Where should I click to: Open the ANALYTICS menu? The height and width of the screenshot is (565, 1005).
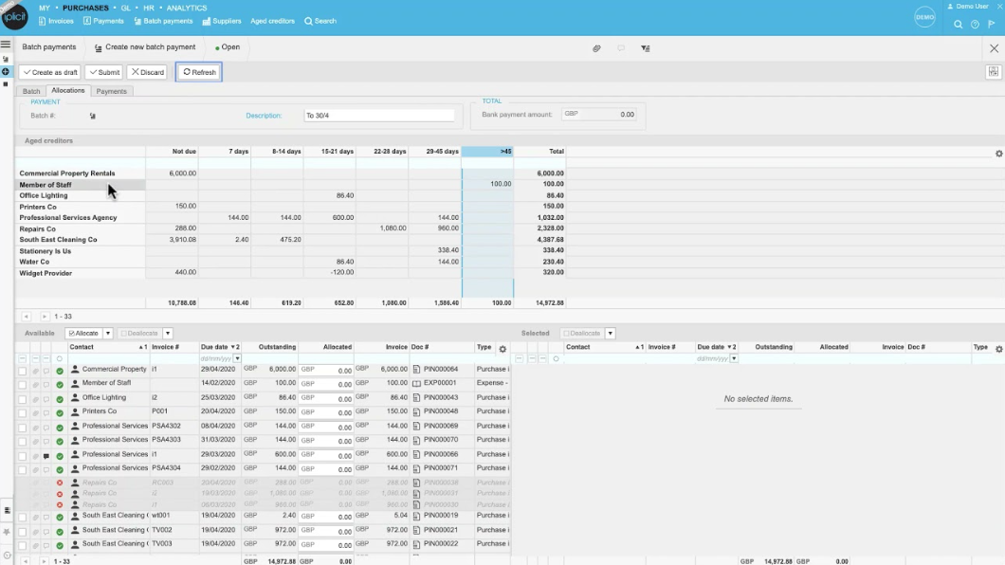tap(187, 7)
